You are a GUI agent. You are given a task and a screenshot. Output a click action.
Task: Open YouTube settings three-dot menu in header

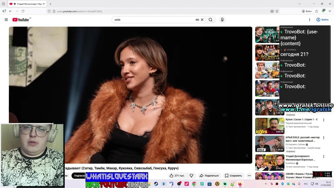coord(309,20)
